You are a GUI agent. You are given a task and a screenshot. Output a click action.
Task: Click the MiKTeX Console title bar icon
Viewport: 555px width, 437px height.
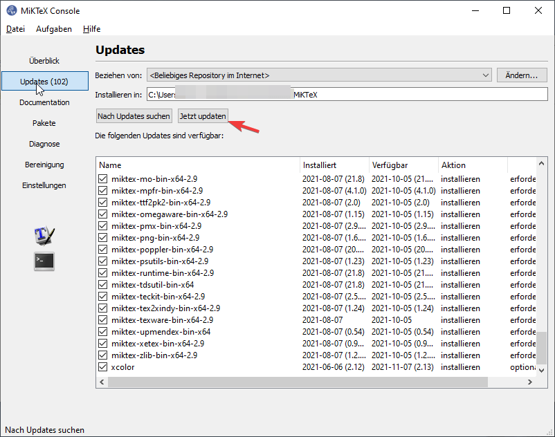(x=12, y=11)
